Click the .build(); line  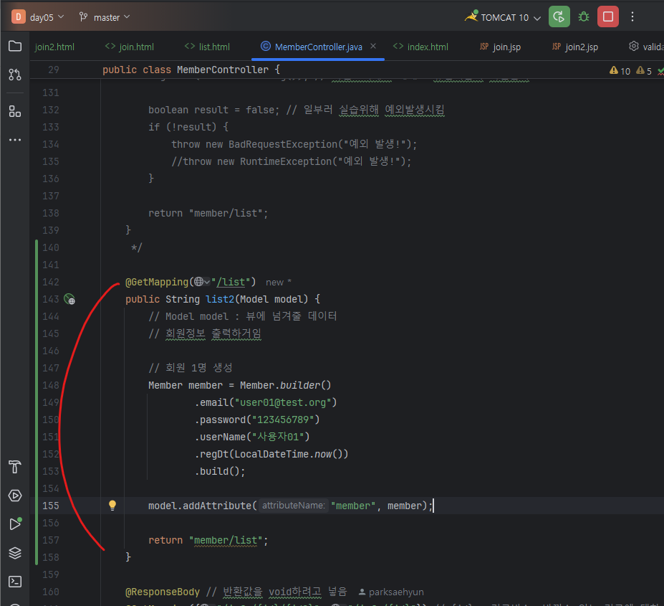[x=220, y=472]
